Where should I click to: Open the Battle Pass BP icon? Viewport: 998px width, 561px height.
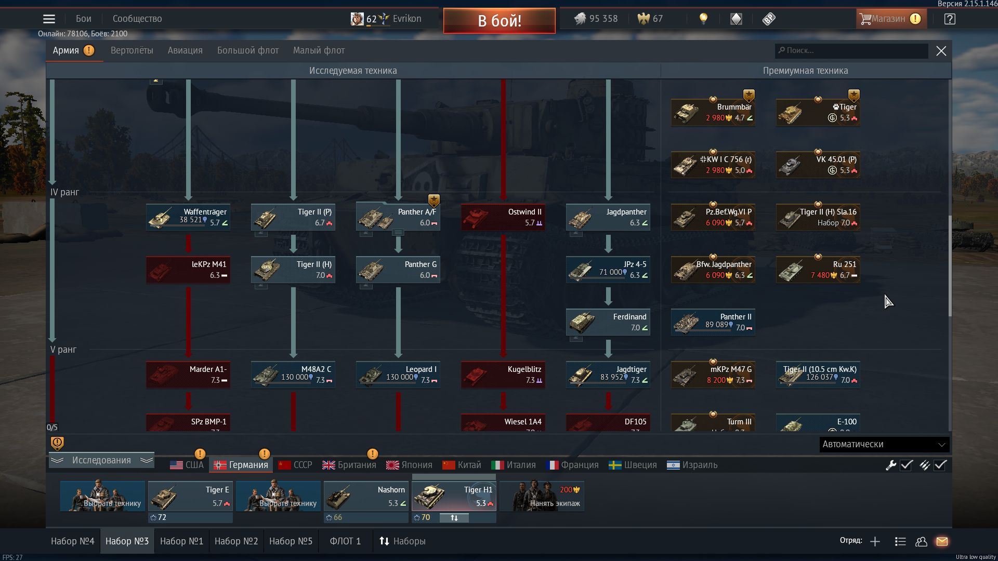[x=769, y=19]
